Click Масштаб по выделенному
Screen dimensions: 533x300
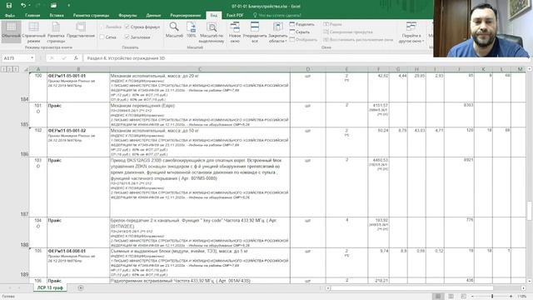point(212,32)
